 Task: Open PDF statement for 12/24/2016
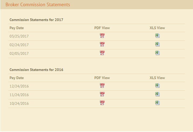[x=102, y=86]
